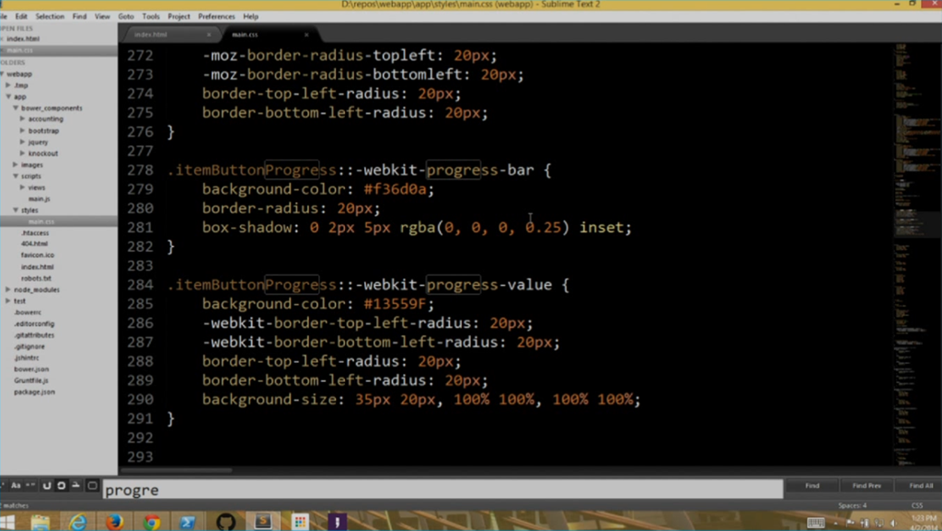This screenshot has width=942, height=531.
Task: Collapse the scripts folder
Action: [x=16, y=175]
